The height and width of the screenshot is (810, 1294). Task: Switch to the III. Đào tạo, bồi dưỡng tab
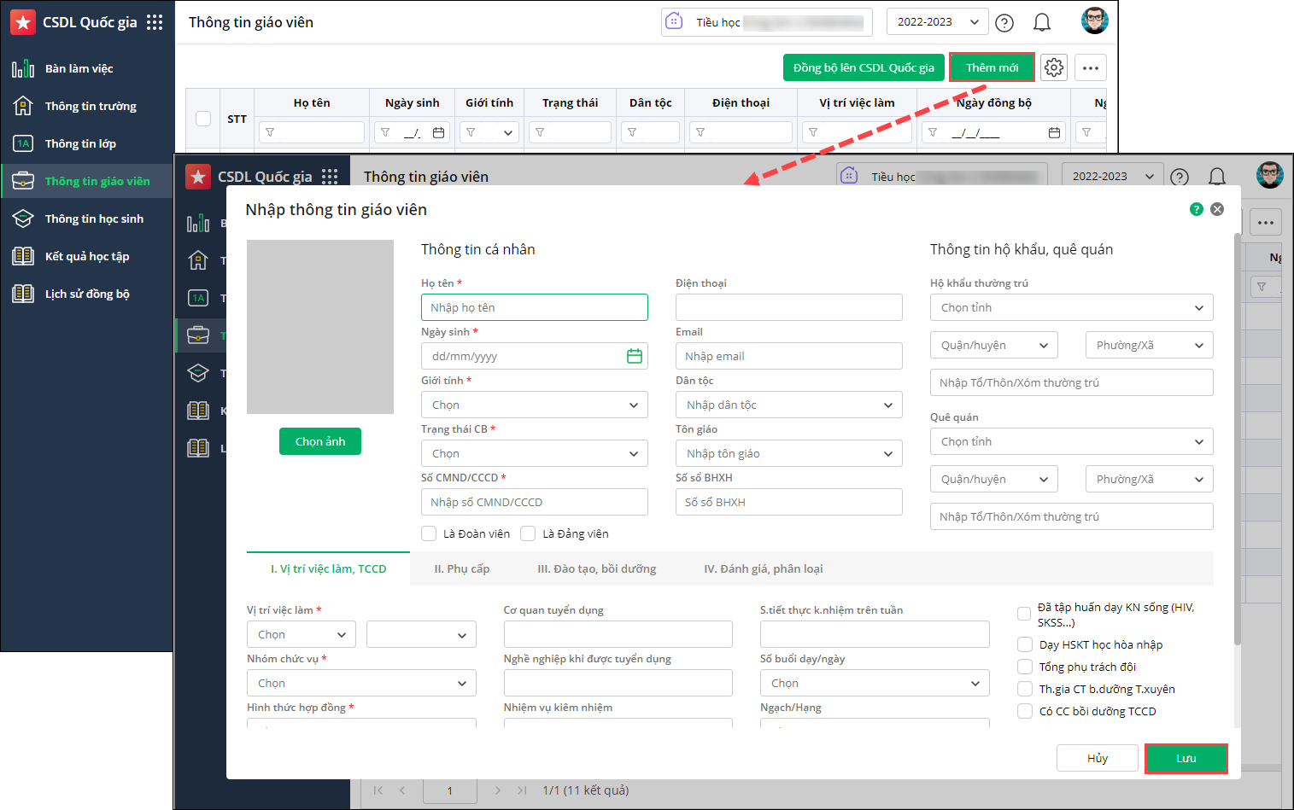coord(597,568)
